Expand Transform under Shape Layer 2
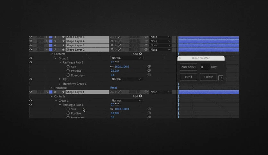Viewport: 268px width, 155px height. click(51, 88)
